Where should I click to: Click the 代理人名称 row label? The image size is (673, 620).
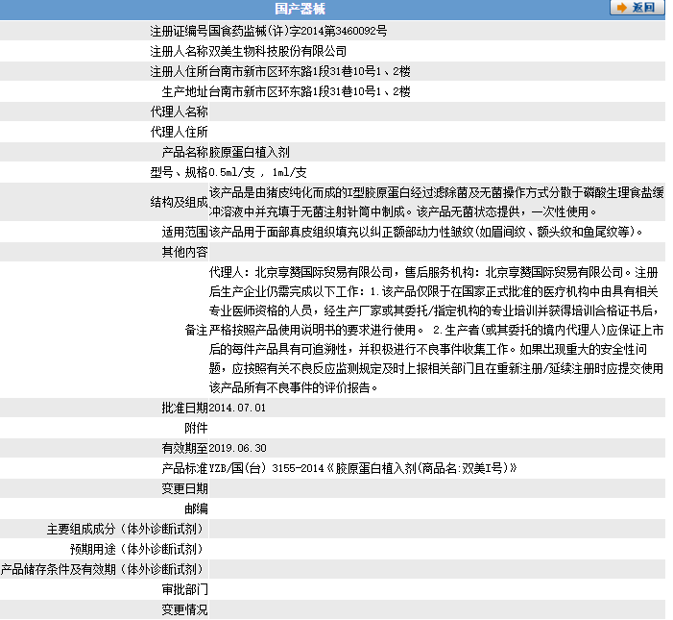[179, 112]
